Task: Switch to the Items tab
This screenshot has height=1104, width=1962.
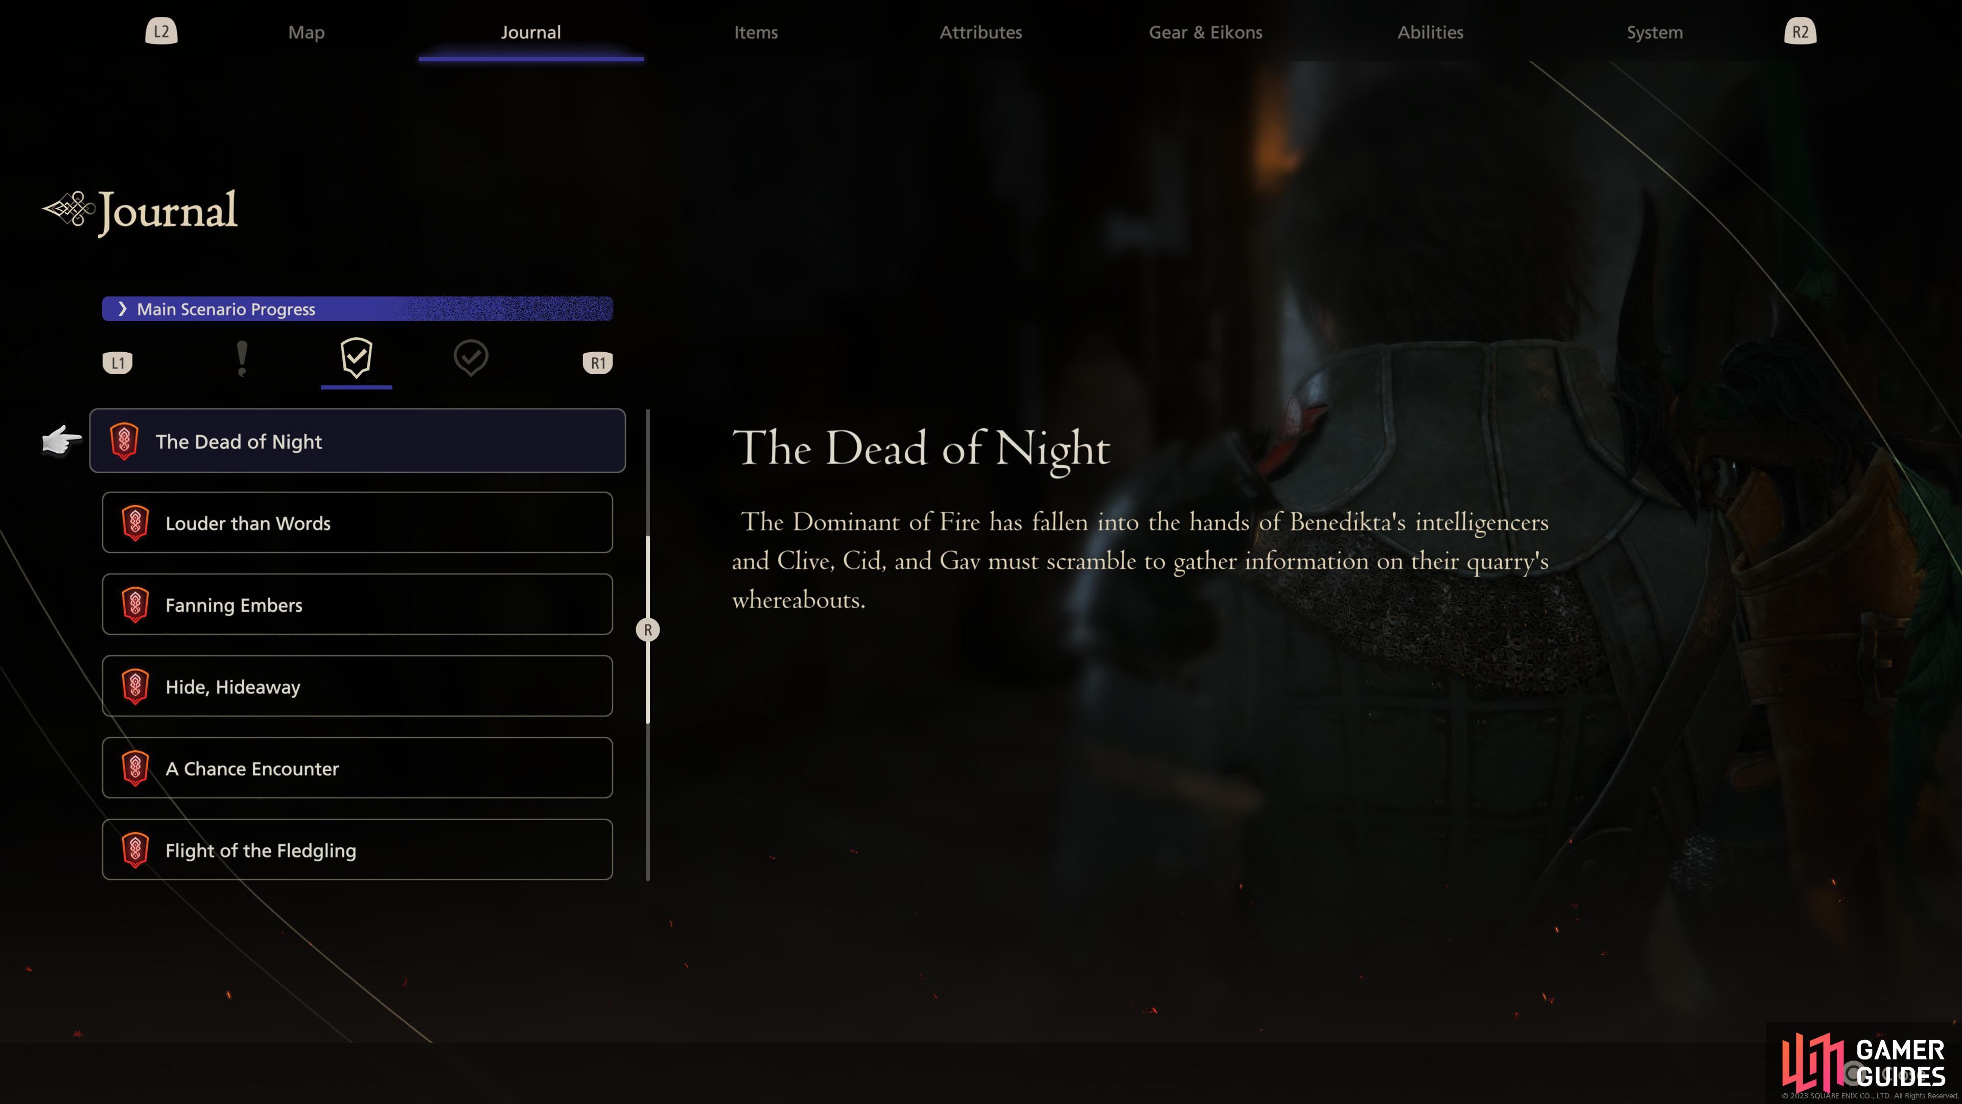Action: coord(756,32)
